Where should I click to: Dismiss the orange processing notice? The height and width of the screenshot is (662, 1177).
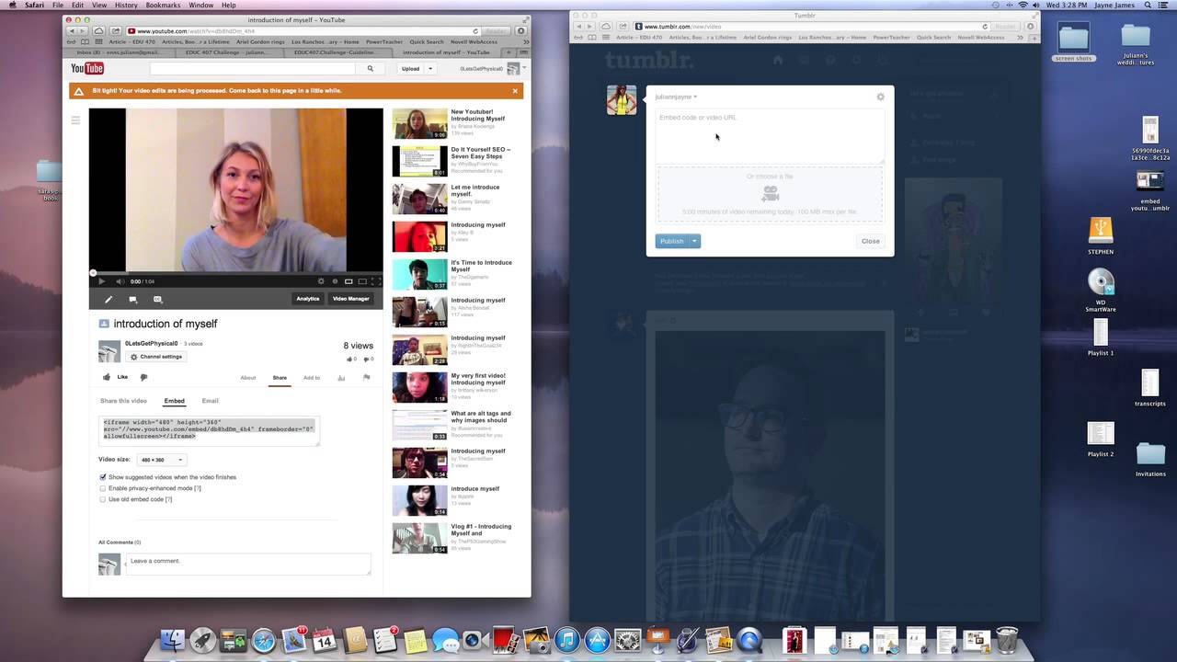click(x=515, y=91)
